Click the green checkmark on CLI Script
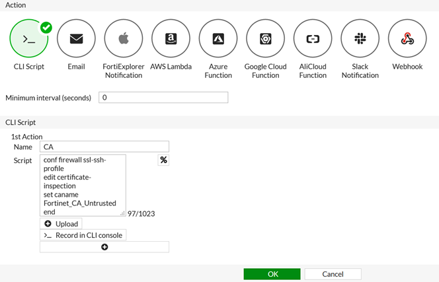 coord(46,28)
